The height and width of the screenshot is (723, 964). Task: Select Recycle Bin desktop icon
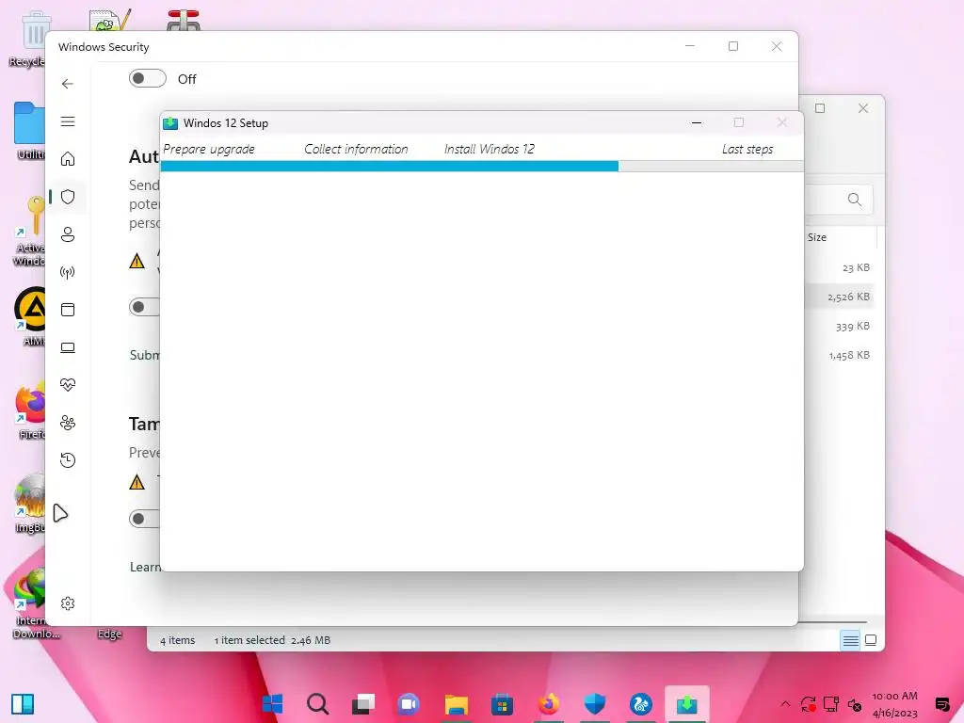[29, 39]
